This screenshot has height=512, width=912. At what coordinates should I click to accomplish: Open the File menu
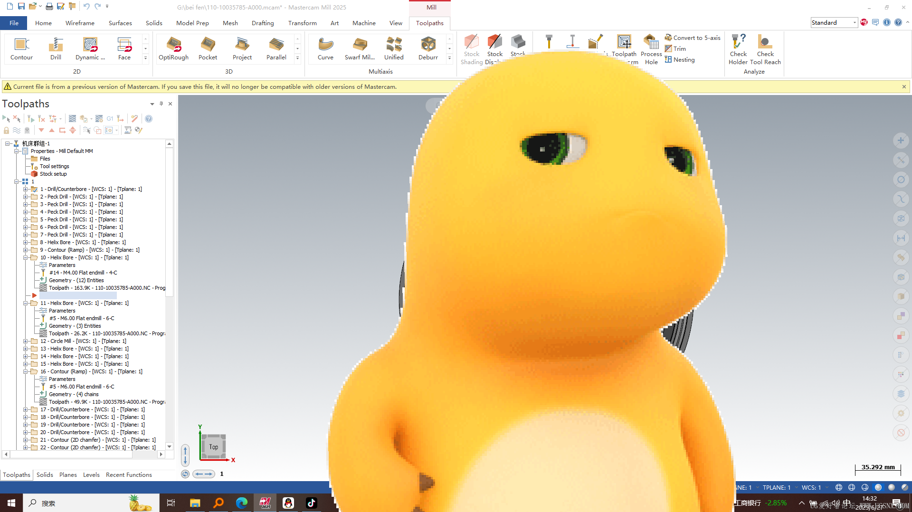pyautogui.click(x=14, y=23)
